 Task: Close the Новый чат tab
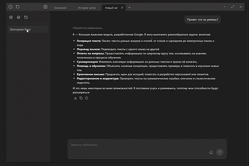tap(122, 7)
